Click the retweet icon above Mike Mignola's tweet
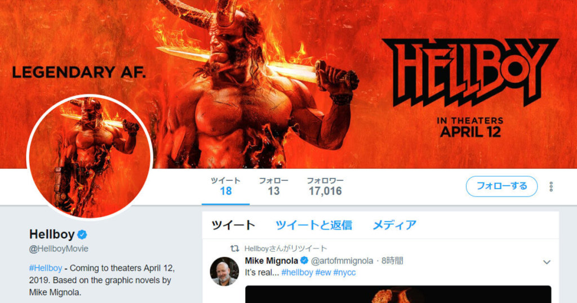This screenshot has width=577, height=303. coord(234,248)
